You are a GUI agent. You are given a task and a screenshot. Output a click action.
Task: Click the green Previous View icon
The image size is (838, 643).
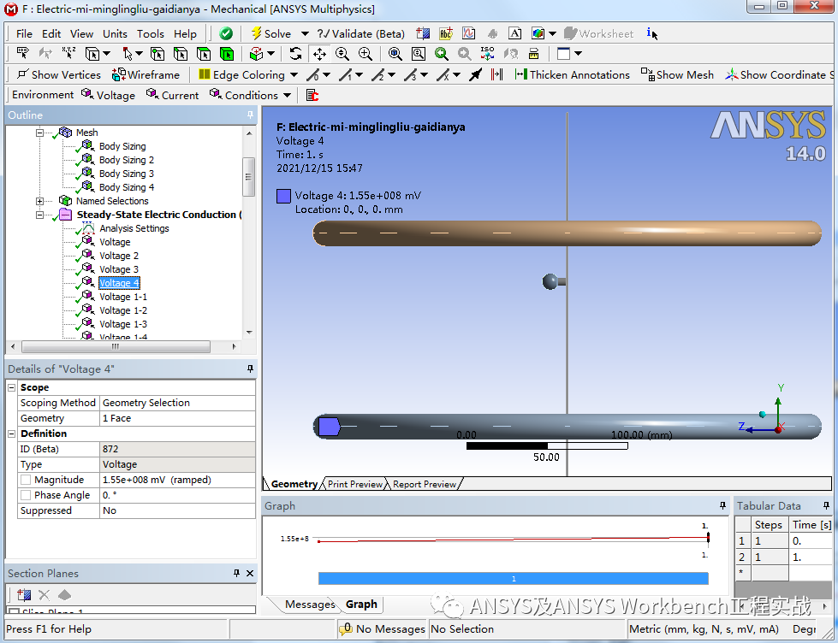point(442,54)
